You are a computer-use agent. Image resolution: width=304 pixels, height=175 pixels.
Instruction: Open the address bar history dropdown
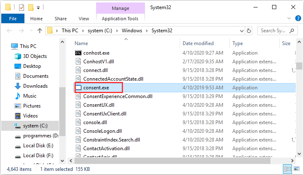pos(241,31)
